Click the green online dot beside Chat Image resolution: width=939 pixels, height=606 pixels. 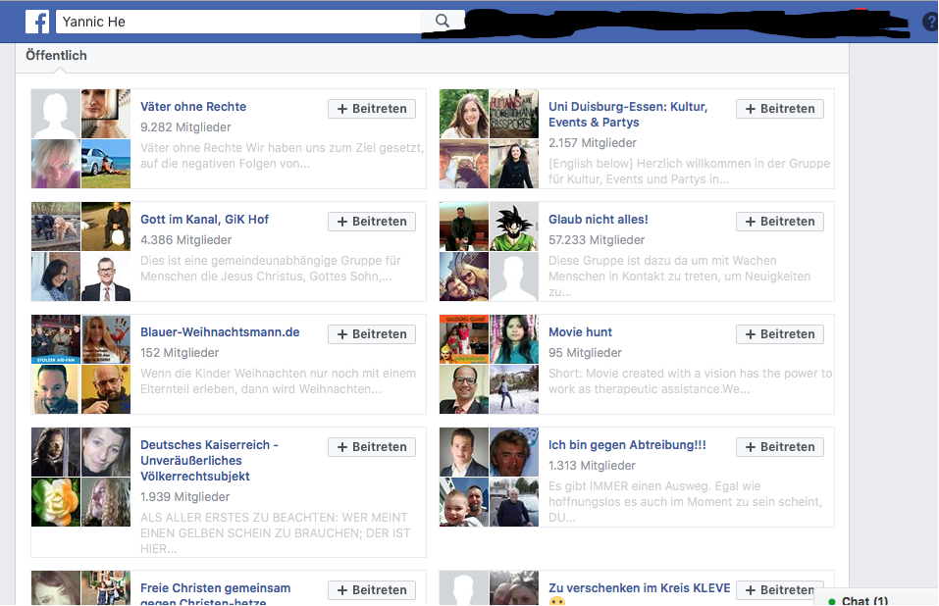[x=832, y=602]
